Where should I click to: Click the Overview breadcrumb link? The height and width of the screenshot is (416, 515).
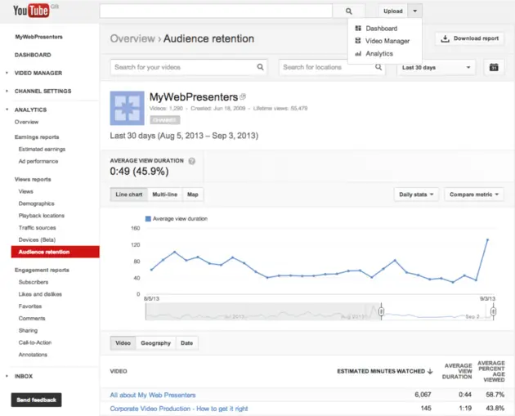point(132,38)
